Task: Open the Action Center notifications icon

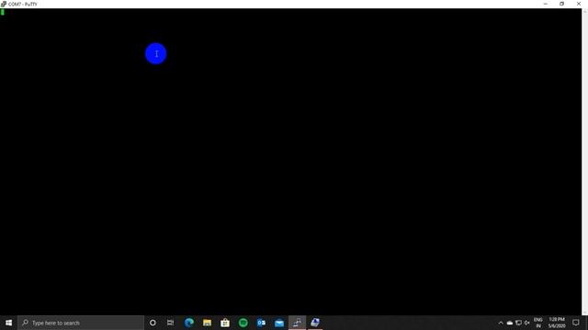Action: [576, 323]
